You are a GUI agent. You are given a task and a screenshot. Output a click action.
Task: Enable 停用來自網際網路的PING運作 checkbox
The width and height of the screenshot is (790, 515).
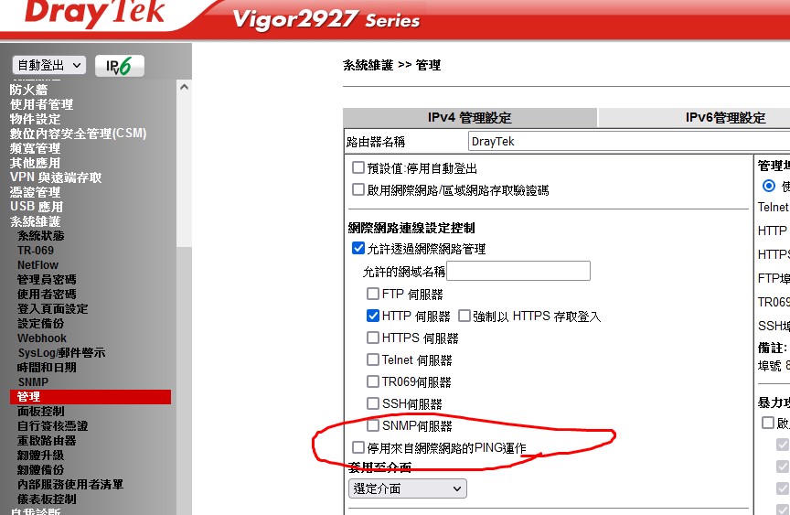[x=358, y=447]
